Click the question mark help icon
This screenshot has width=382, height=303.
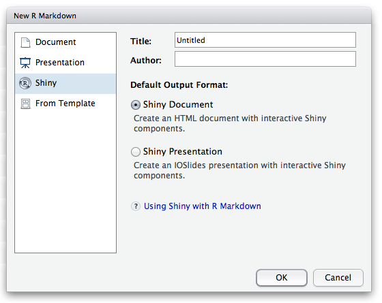[136, 206]
